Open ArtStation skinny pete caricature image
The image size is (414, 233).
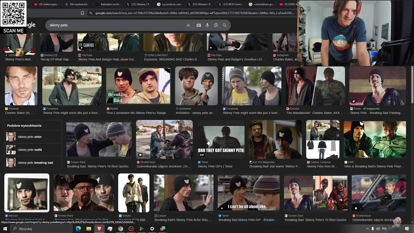[196, 86]
